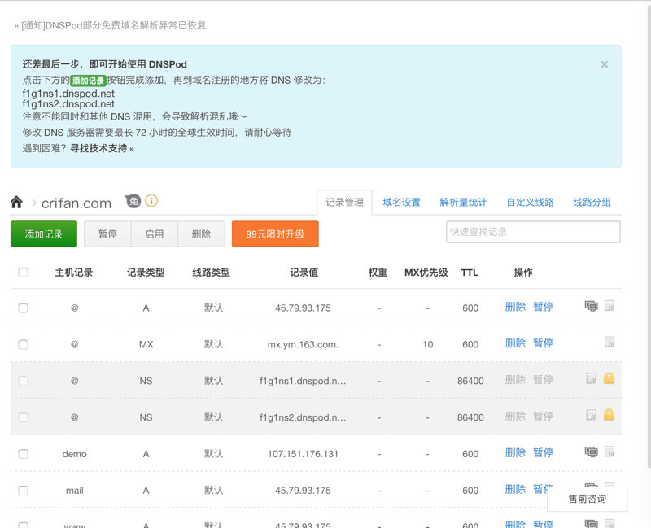The width and height of the screenshot is (651, 528).
Task: Open the 寻找技术支持 link
Action: click(102, 148)
